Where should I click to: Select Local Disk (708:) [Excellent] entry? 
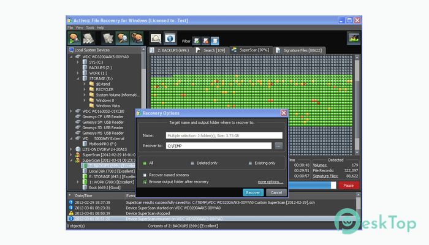pyautogui.click(x=112, y=171)
